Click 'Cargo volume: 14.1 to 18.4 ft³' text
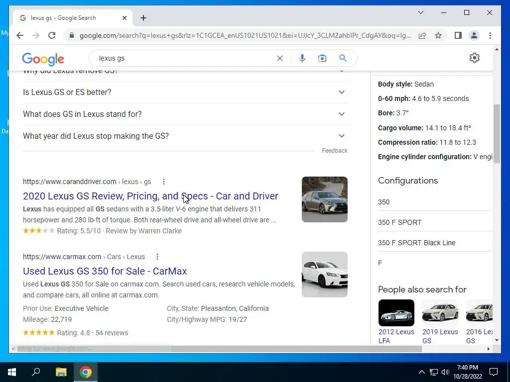The image size is (510, 382). pos(424,128)
